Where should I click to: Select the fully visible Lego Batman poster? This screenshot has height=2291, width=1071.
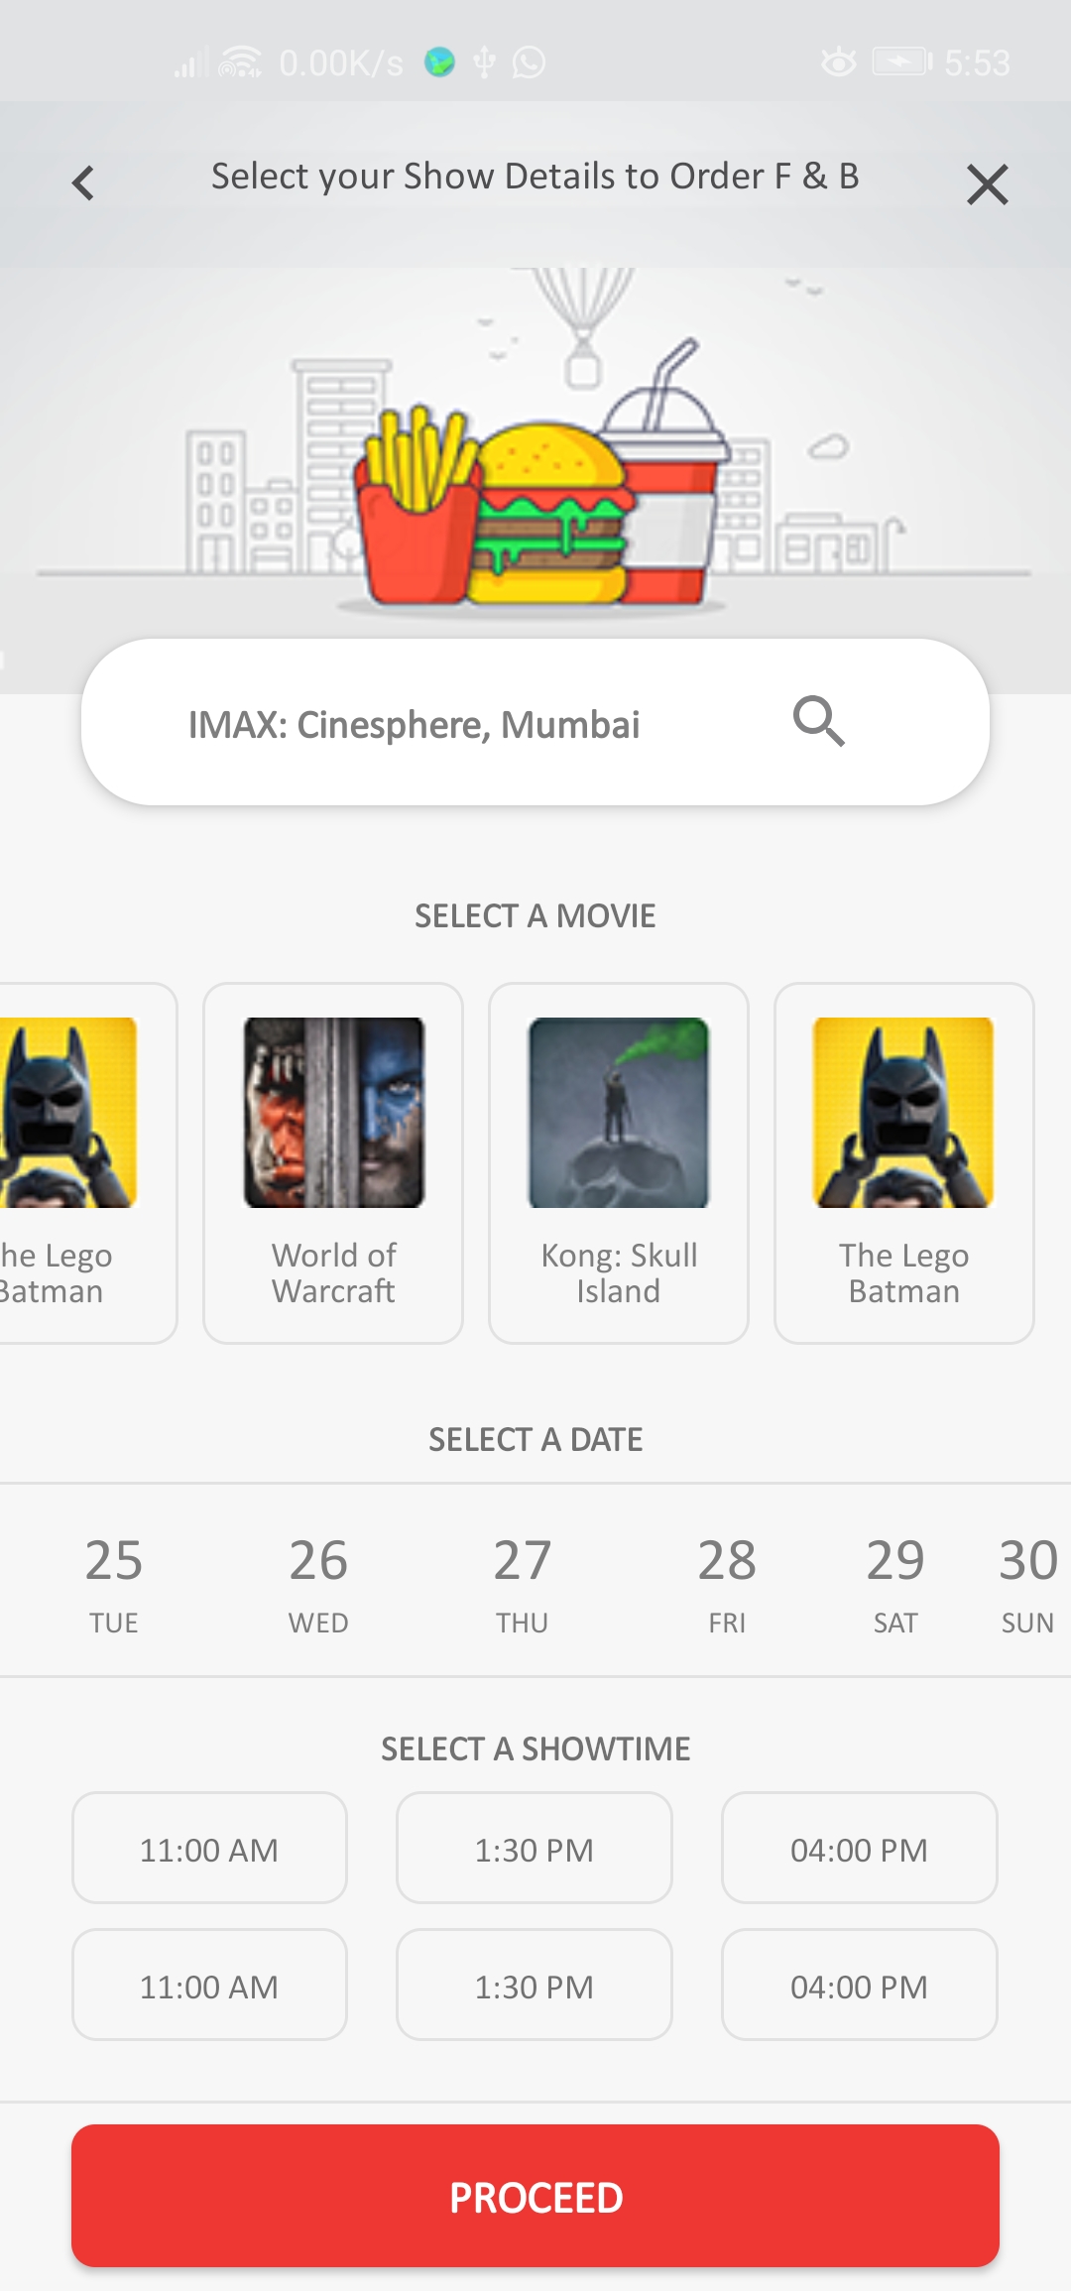tap(903, 1113)
